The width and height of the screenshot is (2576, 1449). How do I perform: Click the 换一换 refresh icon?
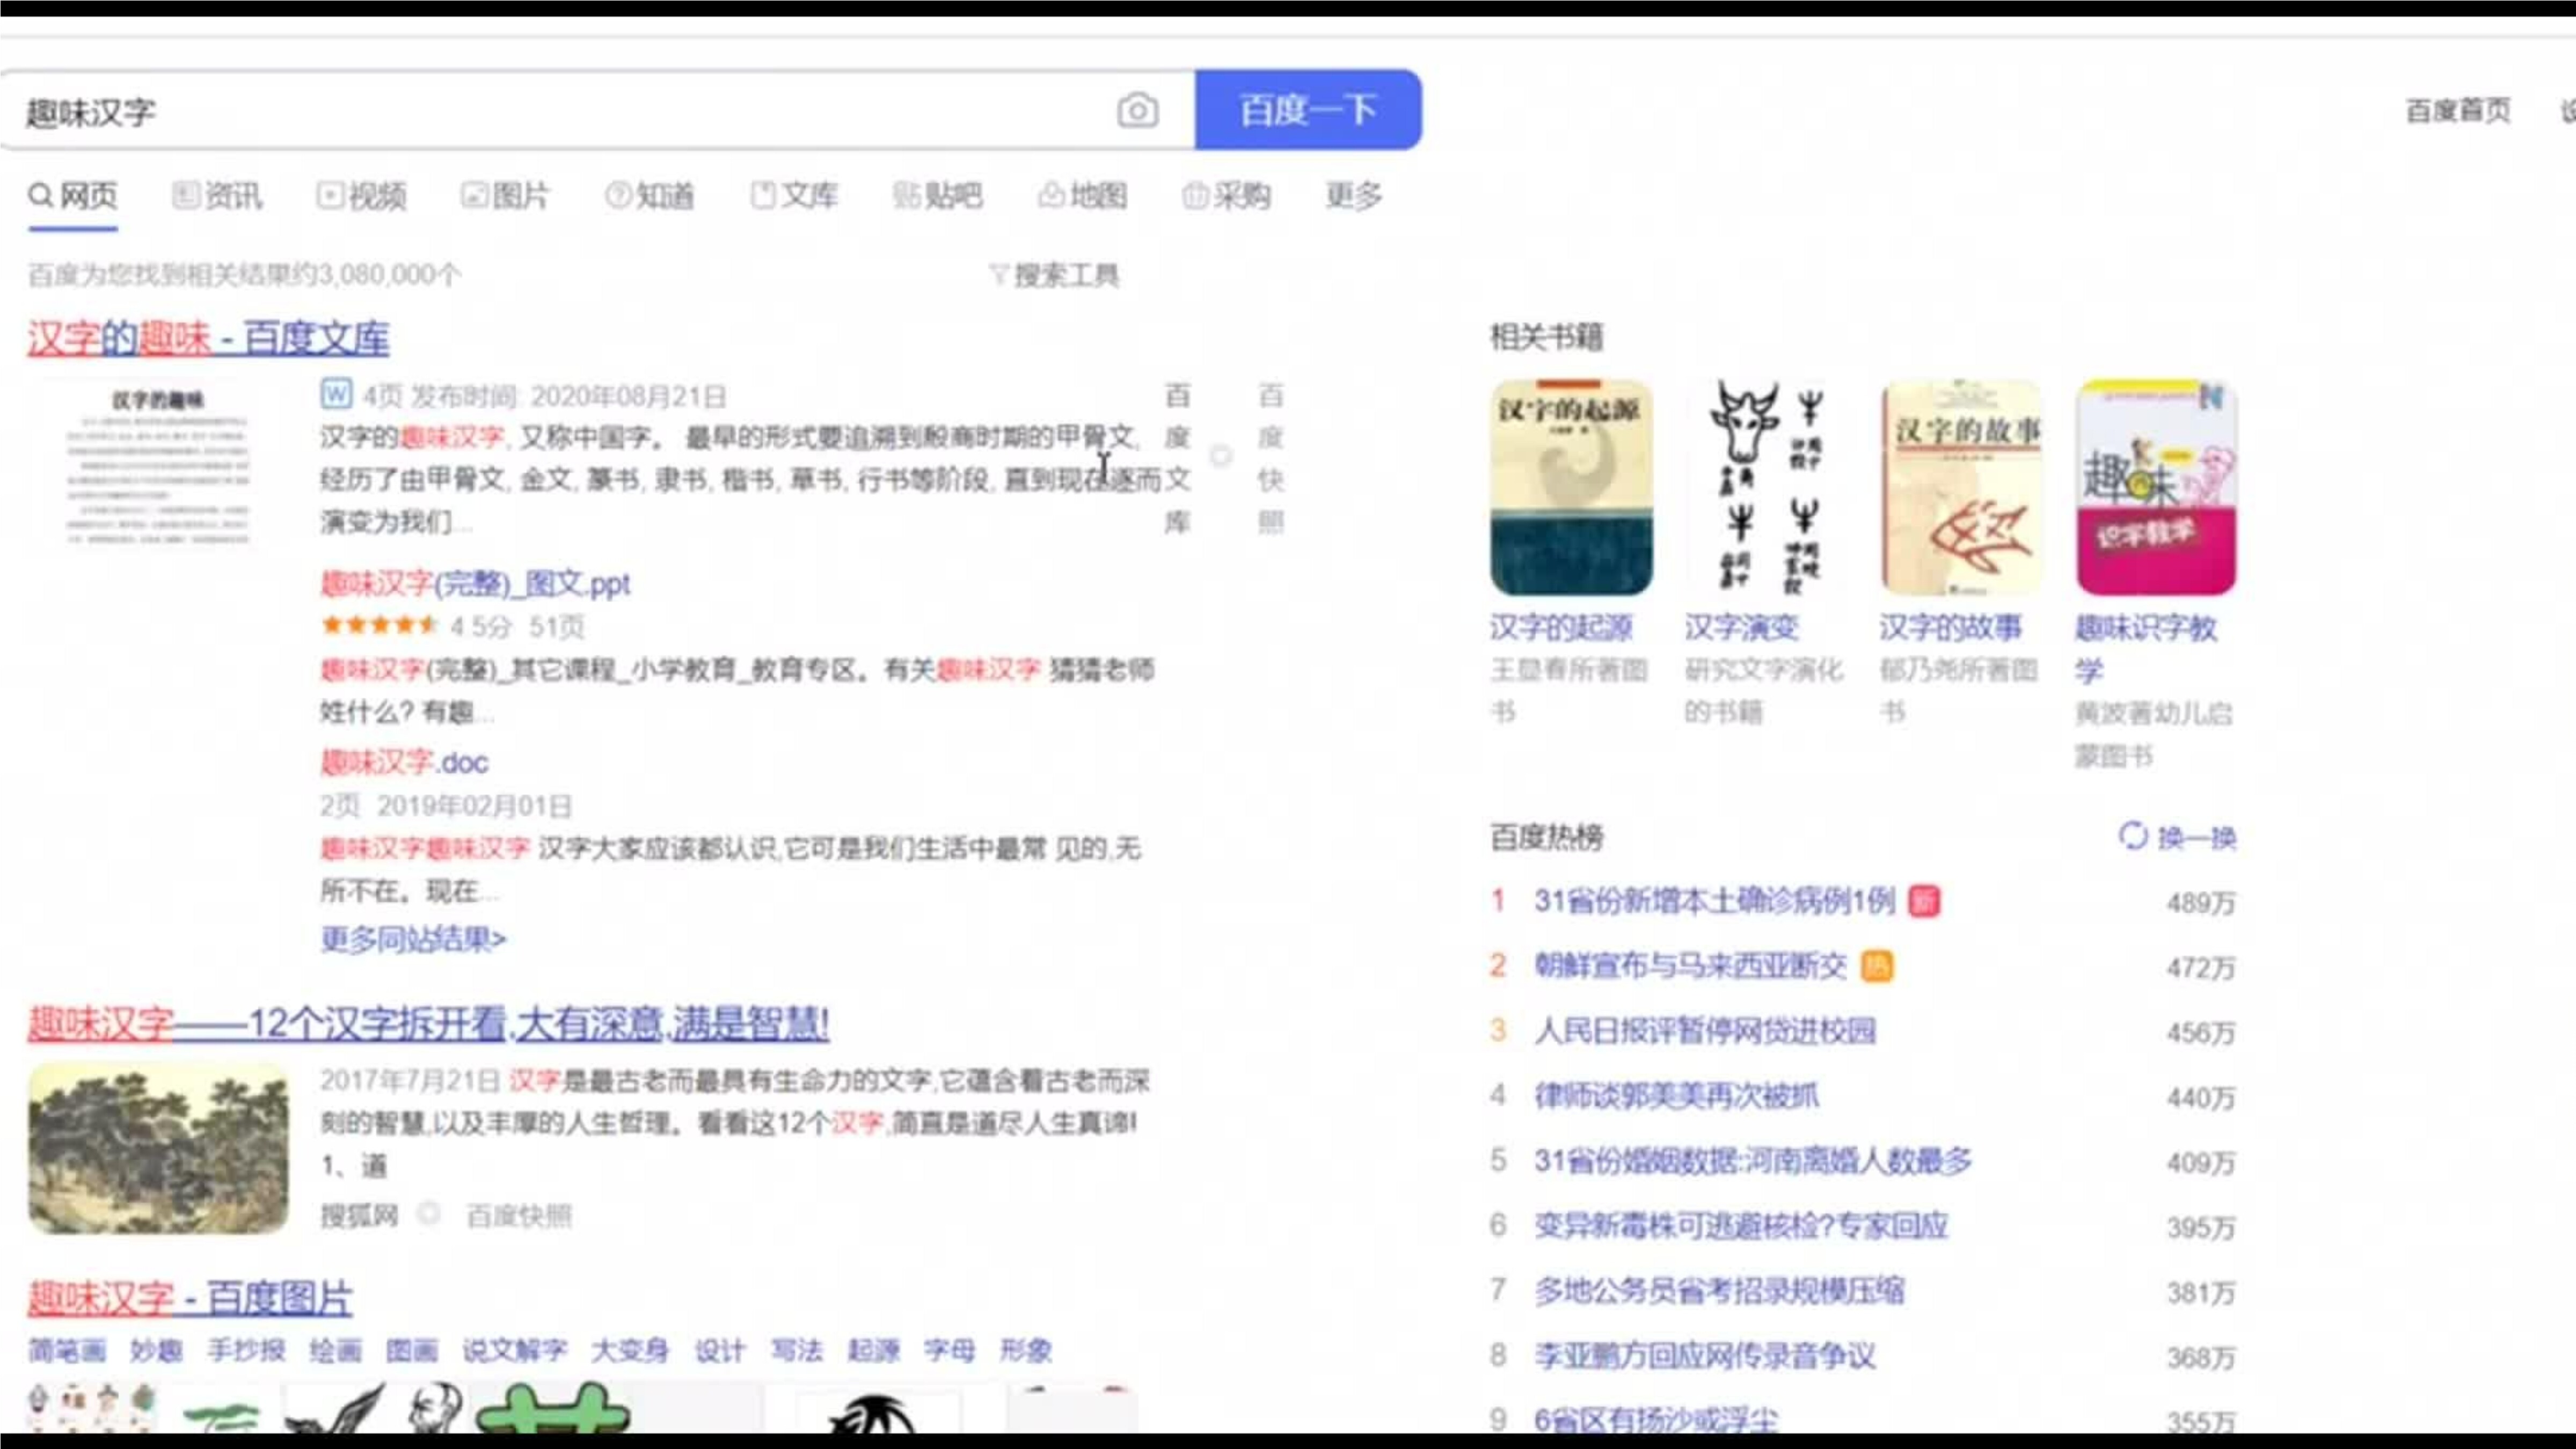(x=2133, y=836)
